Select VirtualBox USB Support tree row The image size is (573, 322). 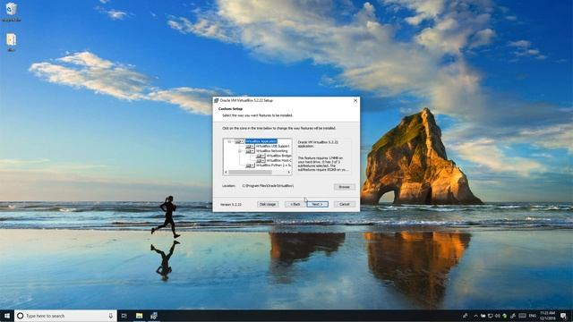click(x=272, y=146)
